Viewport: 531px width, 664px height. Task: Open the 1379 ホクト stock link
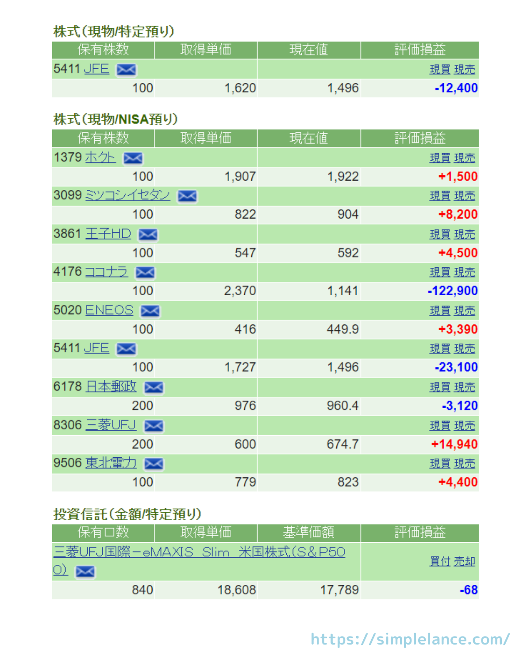tap(100, 157)
